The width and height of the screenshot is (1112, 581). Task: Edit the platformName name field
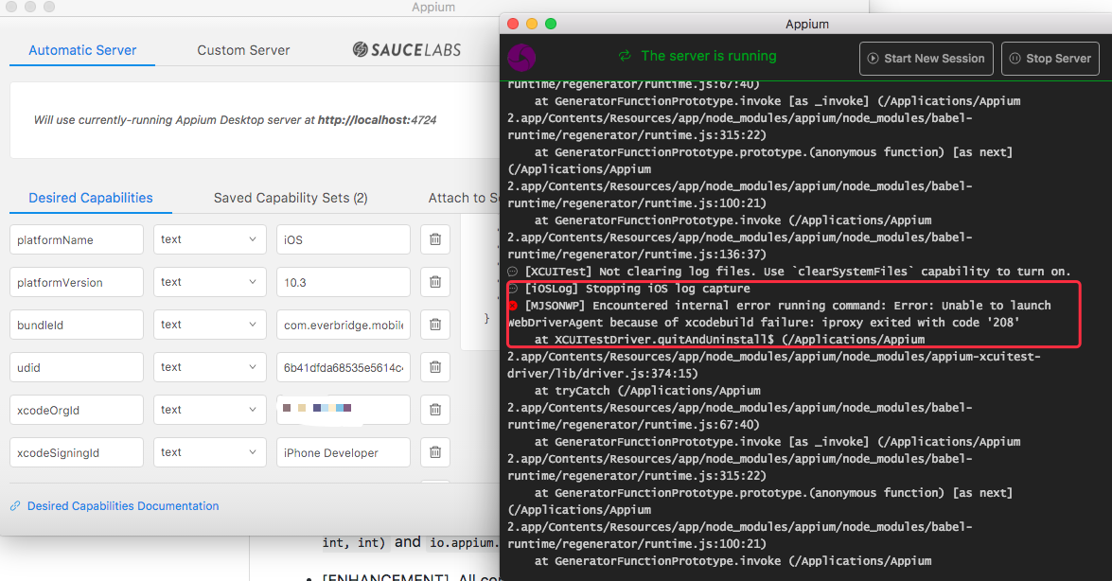pyautogui.click(x=77, y=239)
